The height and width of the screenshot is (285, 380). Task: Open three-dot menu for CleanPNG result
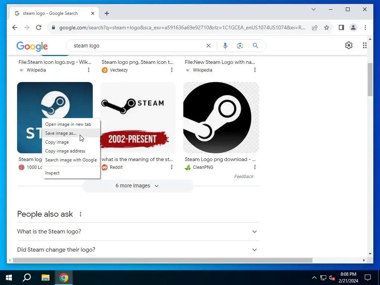[255, 167]
